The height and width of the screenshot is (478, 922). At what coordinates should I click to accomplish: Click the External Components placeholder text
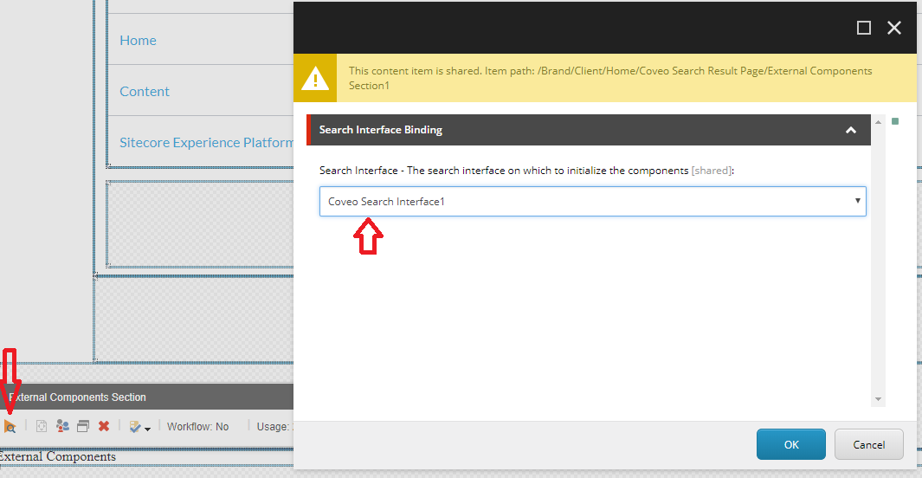point(58,456)
